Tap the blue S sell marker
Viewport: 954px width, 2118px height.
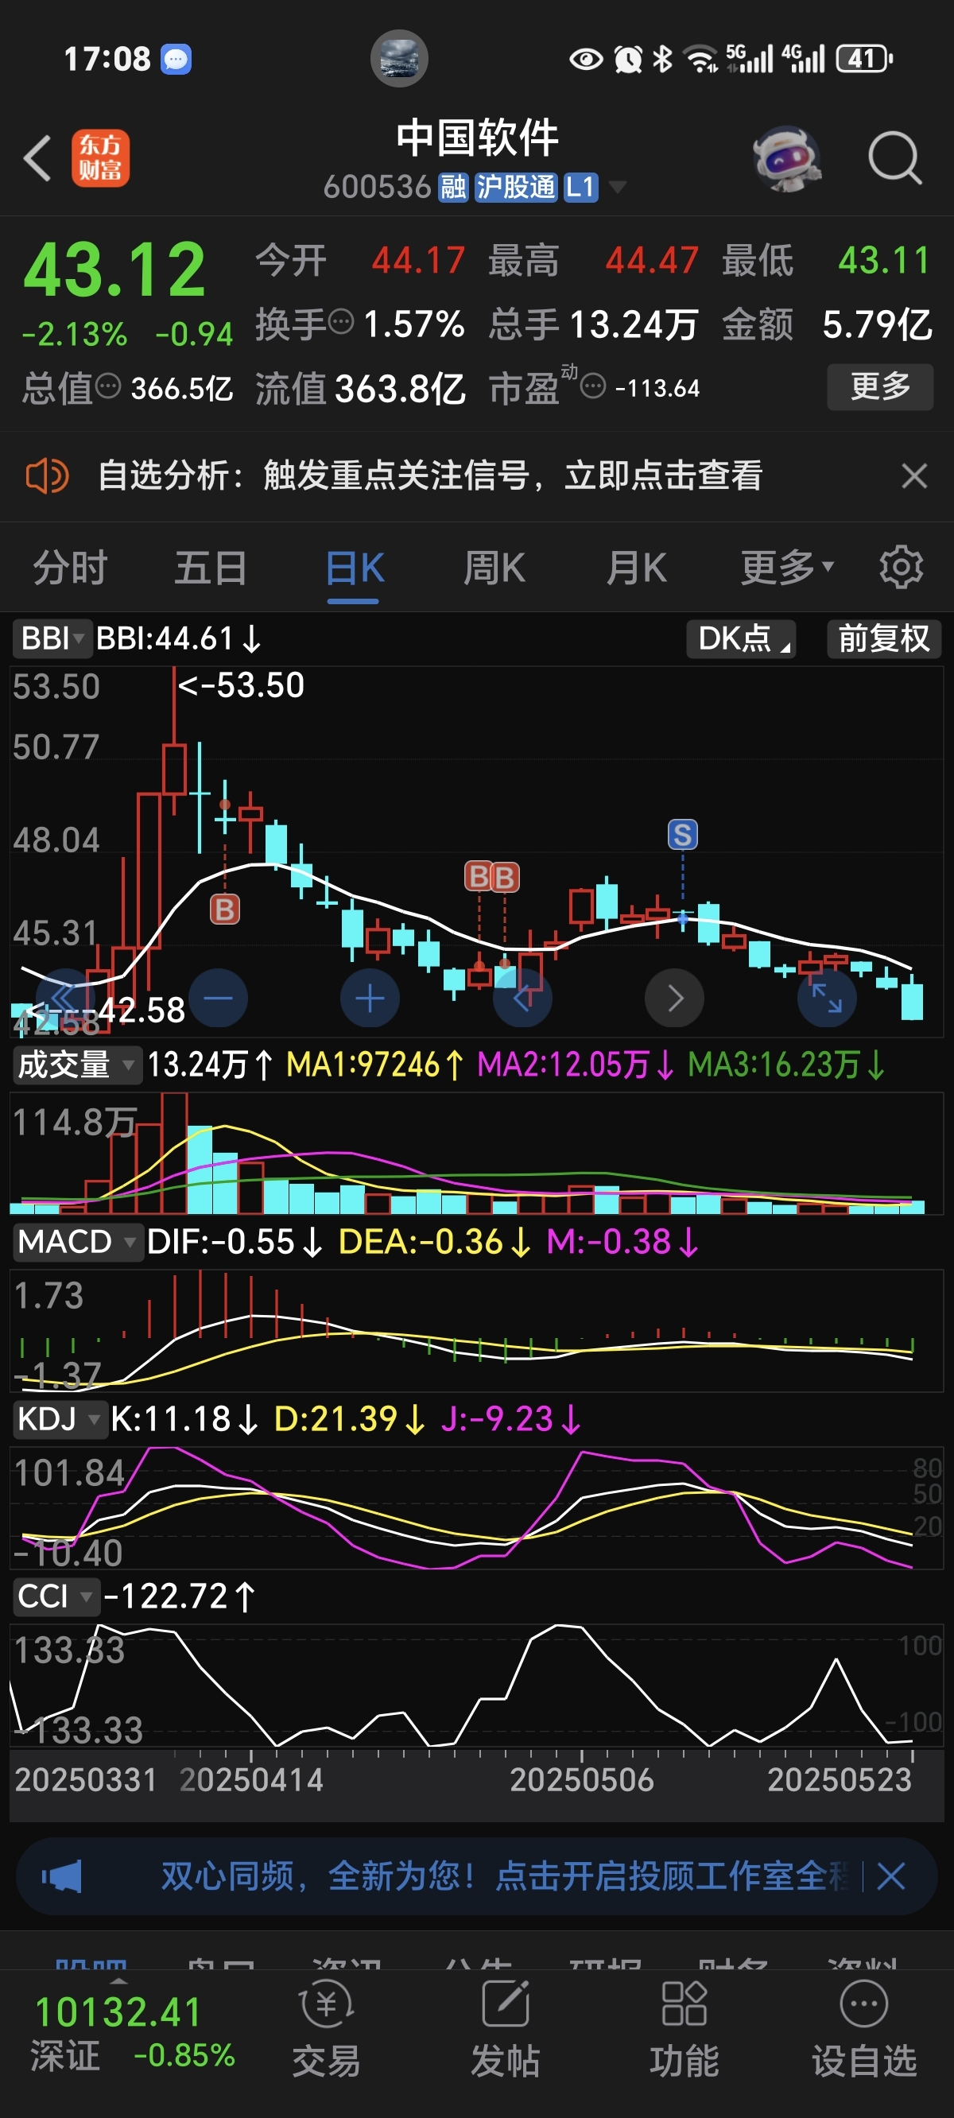(683, 835)
